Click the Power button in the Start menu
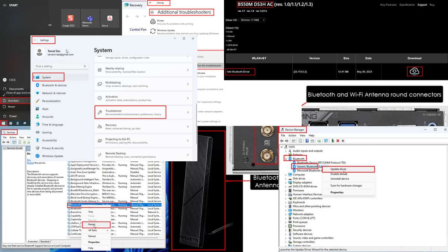Image resolution: width=448 pixels, height=252 pixels. pyautogui.click(x=10, y=116)
